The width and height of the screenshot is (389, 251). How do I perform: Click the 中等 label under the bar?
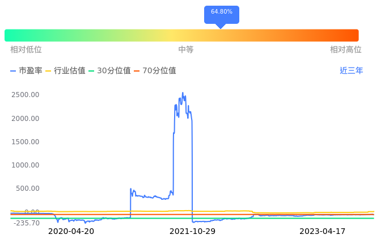186,50
